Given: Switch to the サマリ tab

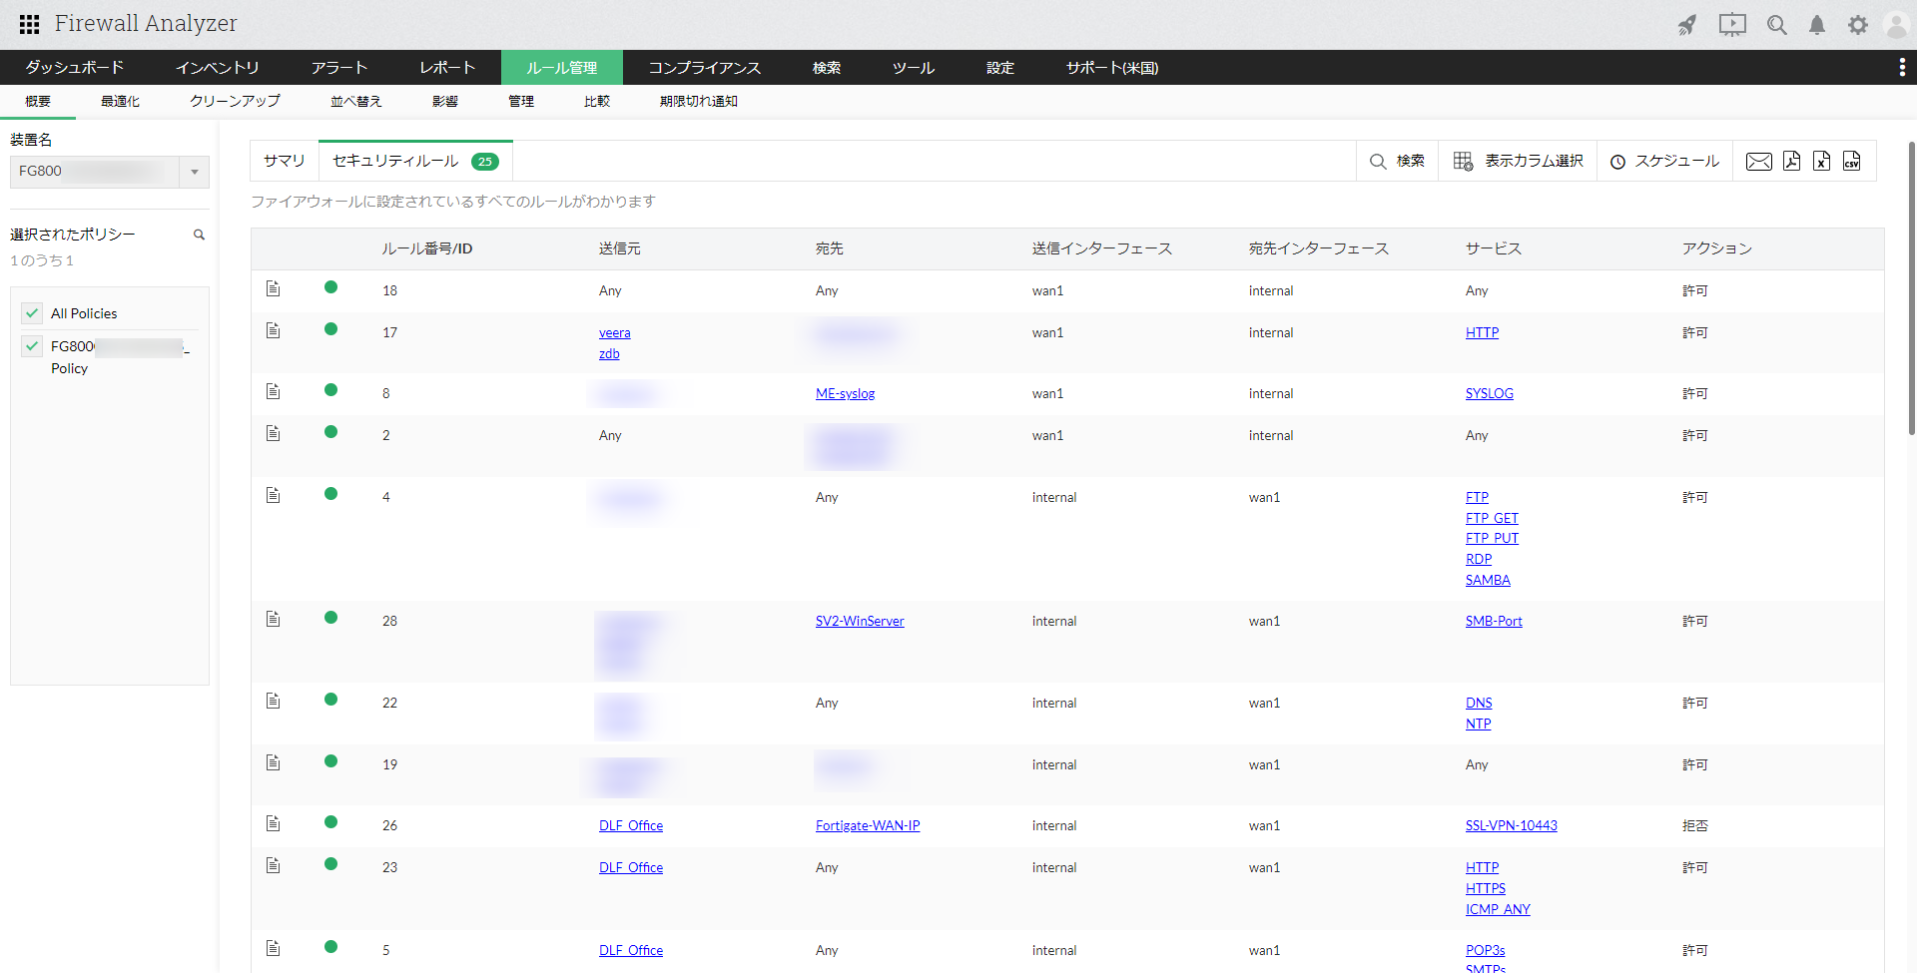Looking at the screenshot, I should (x=285, y=161).
